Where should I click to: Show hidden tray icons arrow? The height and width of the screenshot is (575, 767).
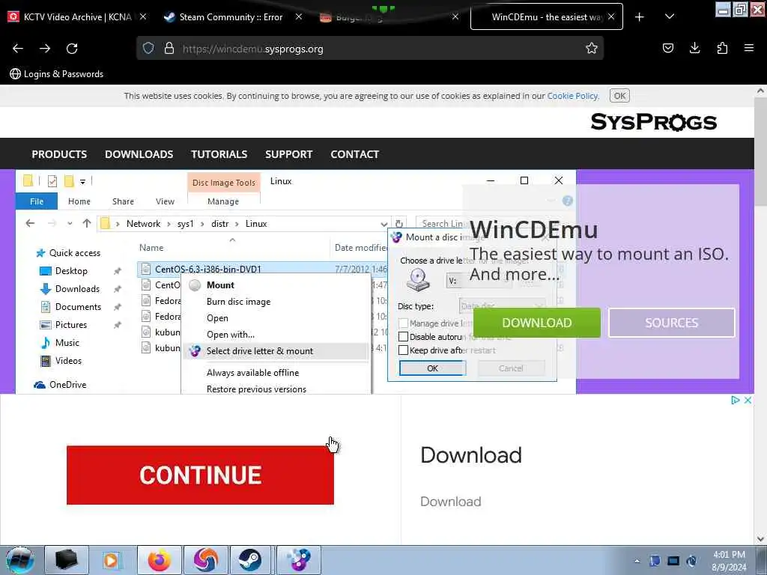[637, 561]
